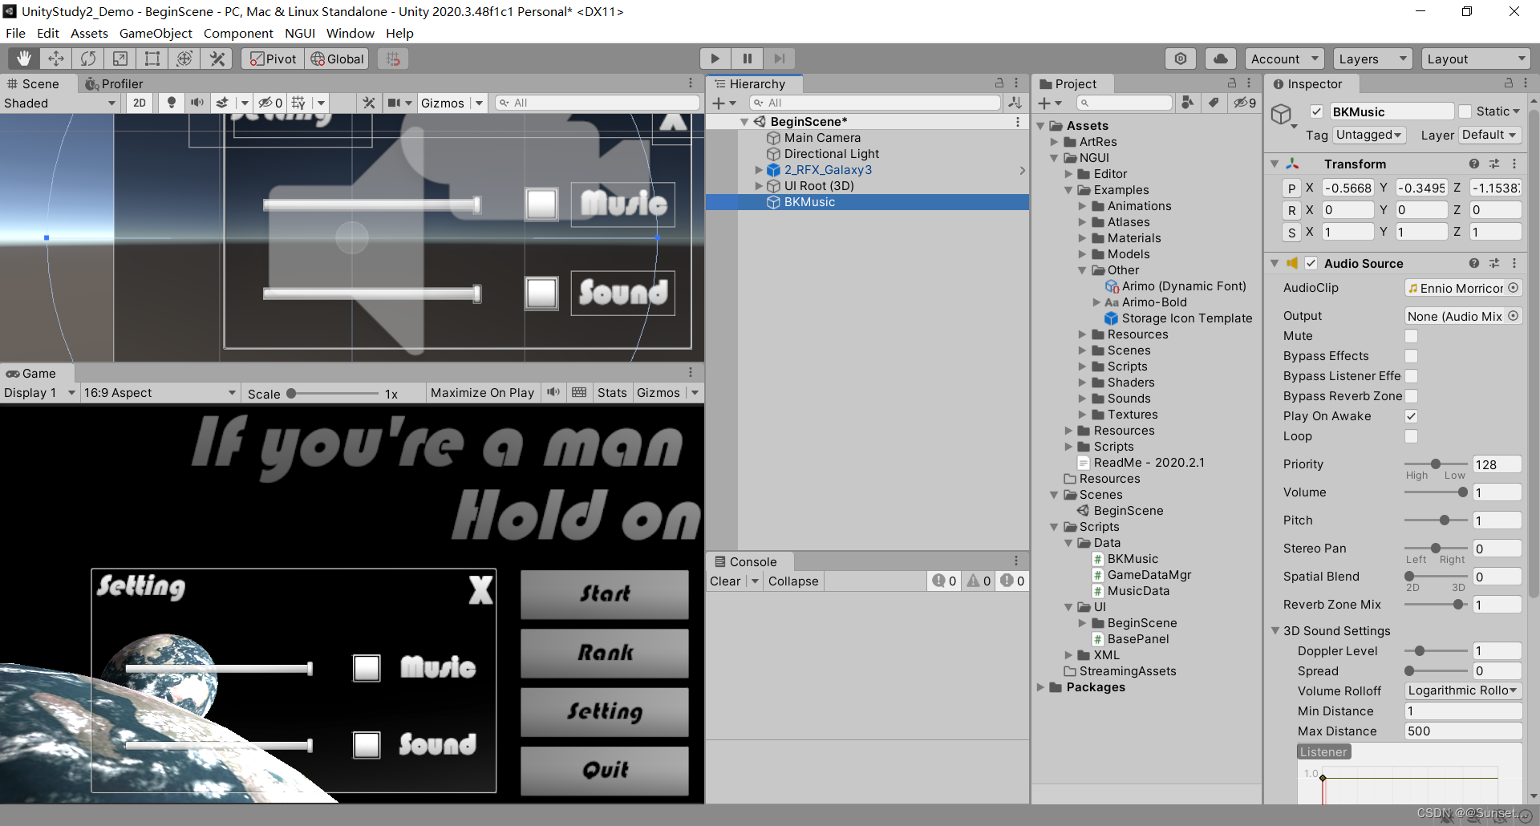Open the Layer dropdown (Default)
This screenshot has height=826, width=1540.
(1489, 135)
